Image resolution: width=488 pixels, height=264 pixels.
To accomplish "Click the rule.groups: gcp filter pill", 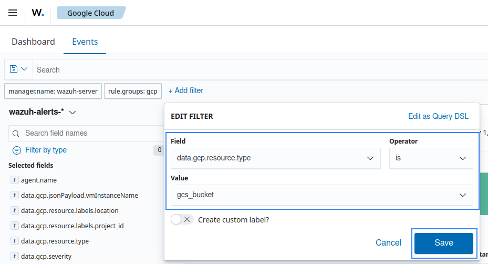I will pos(132,91).
